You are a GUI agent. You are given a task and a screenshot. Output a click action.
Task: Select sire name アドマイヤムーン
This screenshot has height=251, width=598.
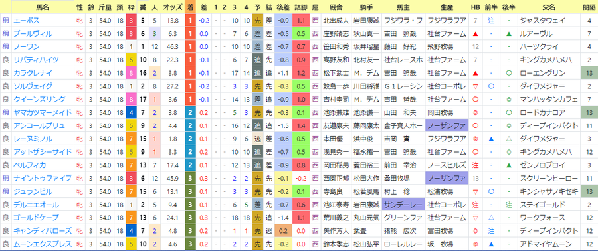coord(546,244)
